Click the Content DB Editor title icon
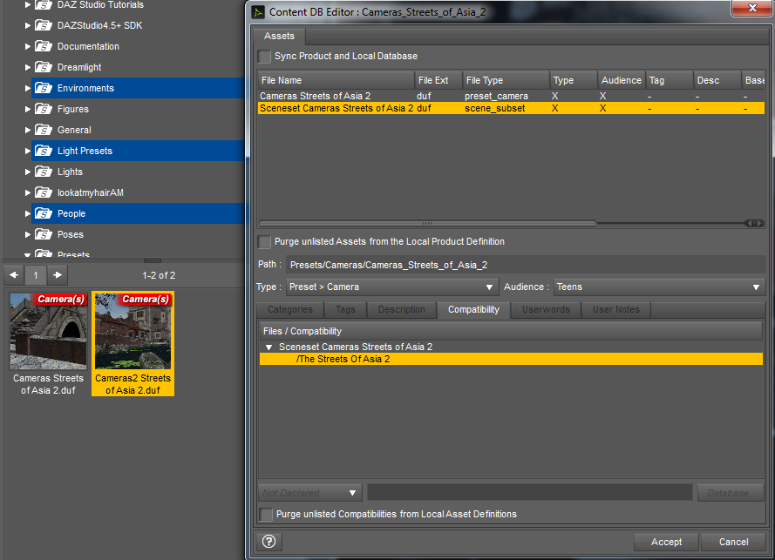Screen dimensions: 775x560 coord(258,12)
